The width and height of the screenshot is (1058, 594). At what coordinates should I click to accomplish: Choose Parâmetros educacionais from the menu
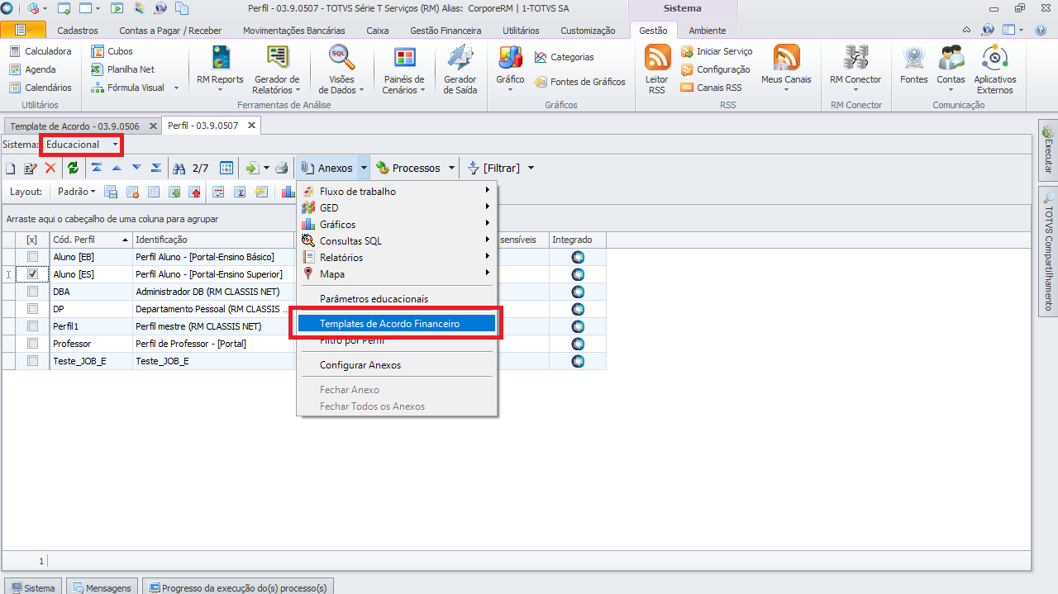point(397,299)
